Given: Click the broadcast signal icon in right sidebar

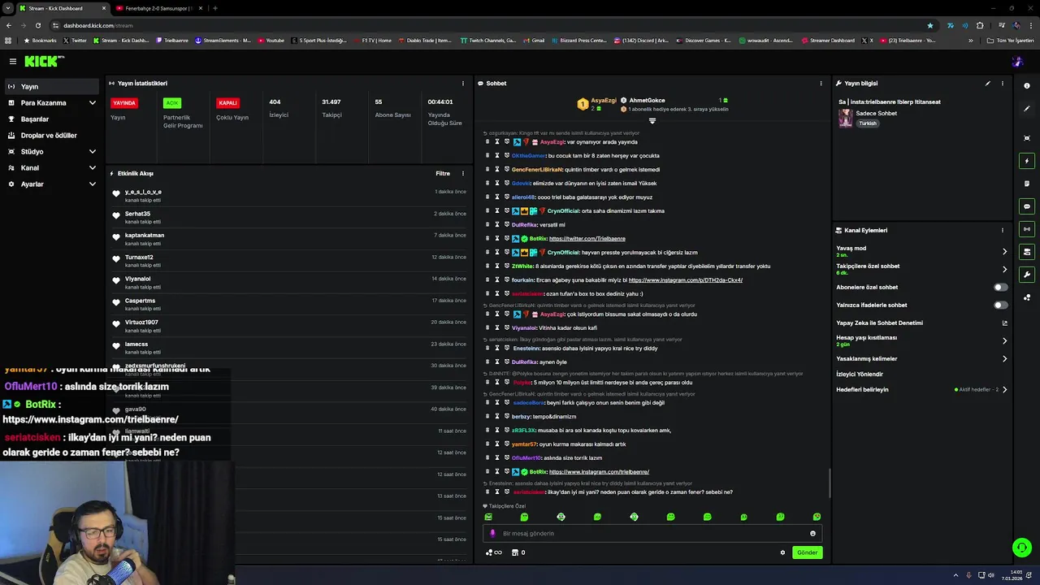Looking at the screenshot, I should coord(1027,229).
